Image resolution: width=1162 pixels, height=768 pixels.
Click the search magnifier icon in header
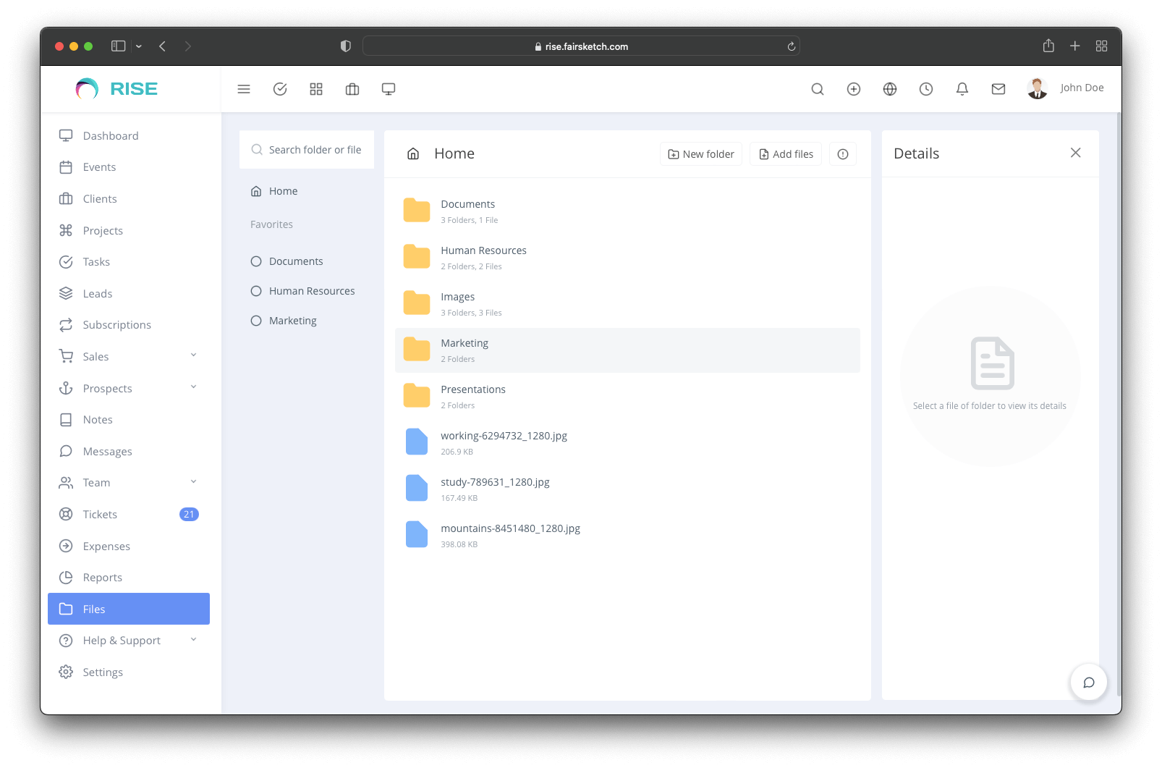[x=818, y=89]
